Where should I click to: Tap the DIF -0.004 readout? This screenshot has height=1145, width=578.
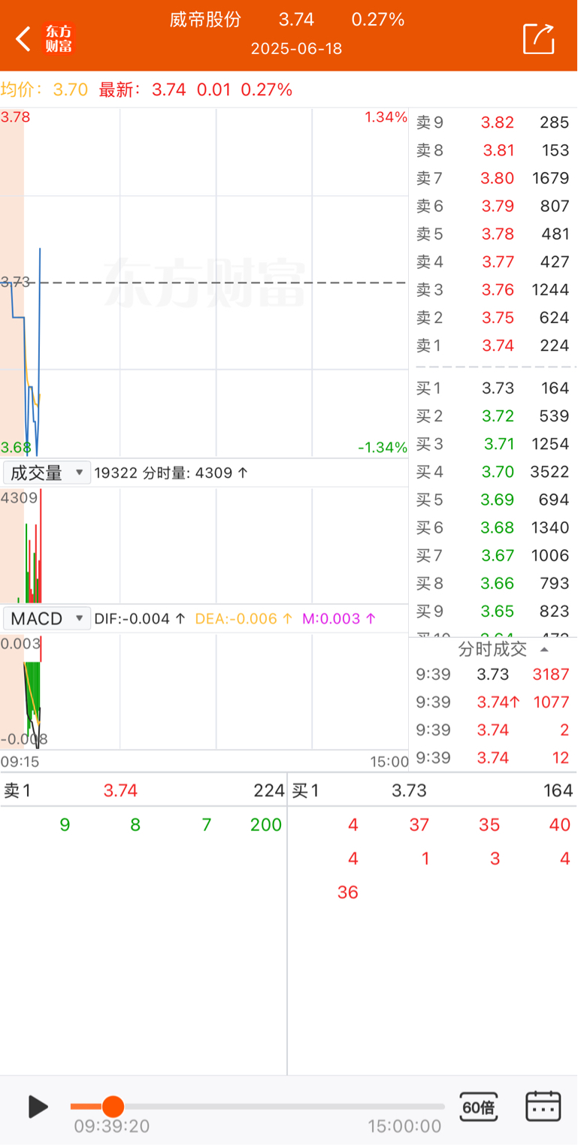click(x=141, y=619)
